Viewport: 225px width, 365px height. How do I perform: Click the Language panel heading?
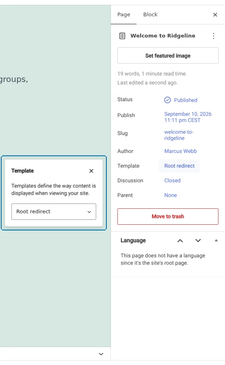point(133,241)
